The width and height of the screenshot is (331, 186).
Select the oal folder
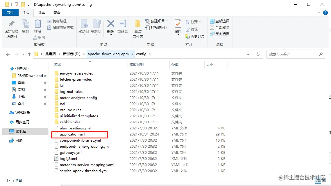point(62,104)
